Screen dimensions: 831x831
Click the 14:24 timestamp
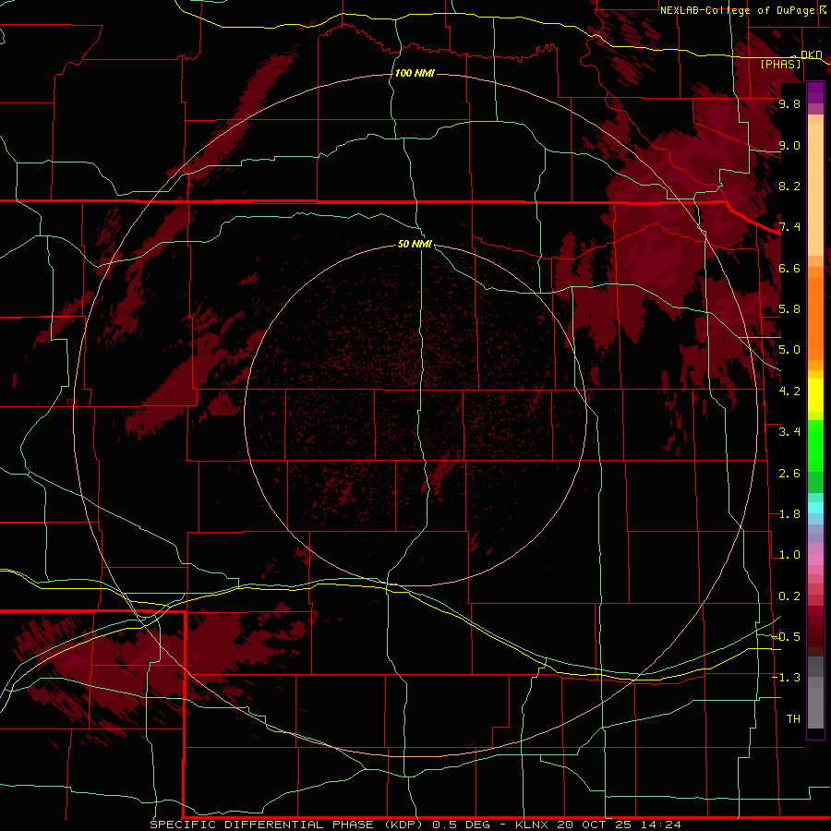click(x=660, y=825)
